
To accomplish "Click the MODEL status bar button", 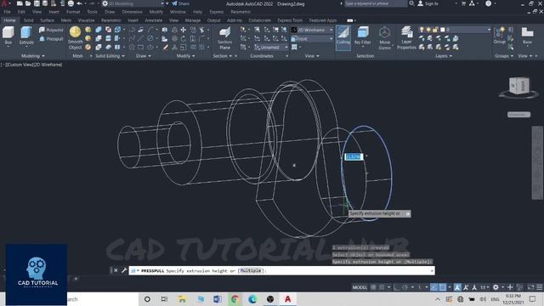I will pos(360,287).
